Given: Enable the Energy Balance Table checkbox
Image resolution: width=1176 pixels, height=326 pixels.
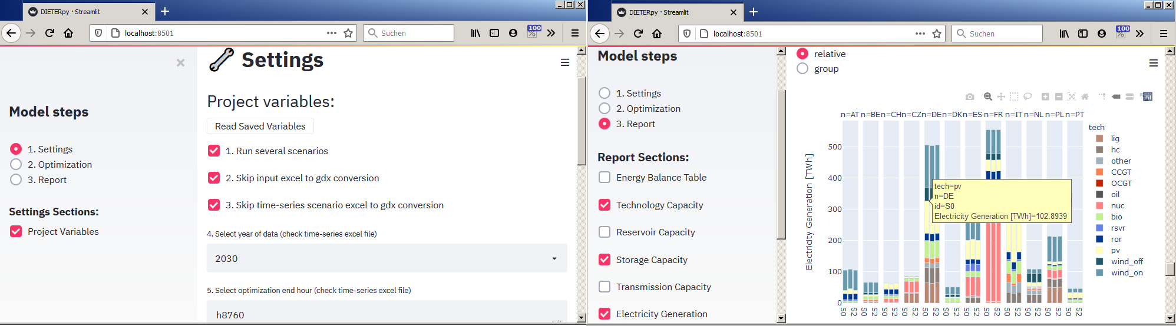Looking at the screenshot, I should coord(604,177).
